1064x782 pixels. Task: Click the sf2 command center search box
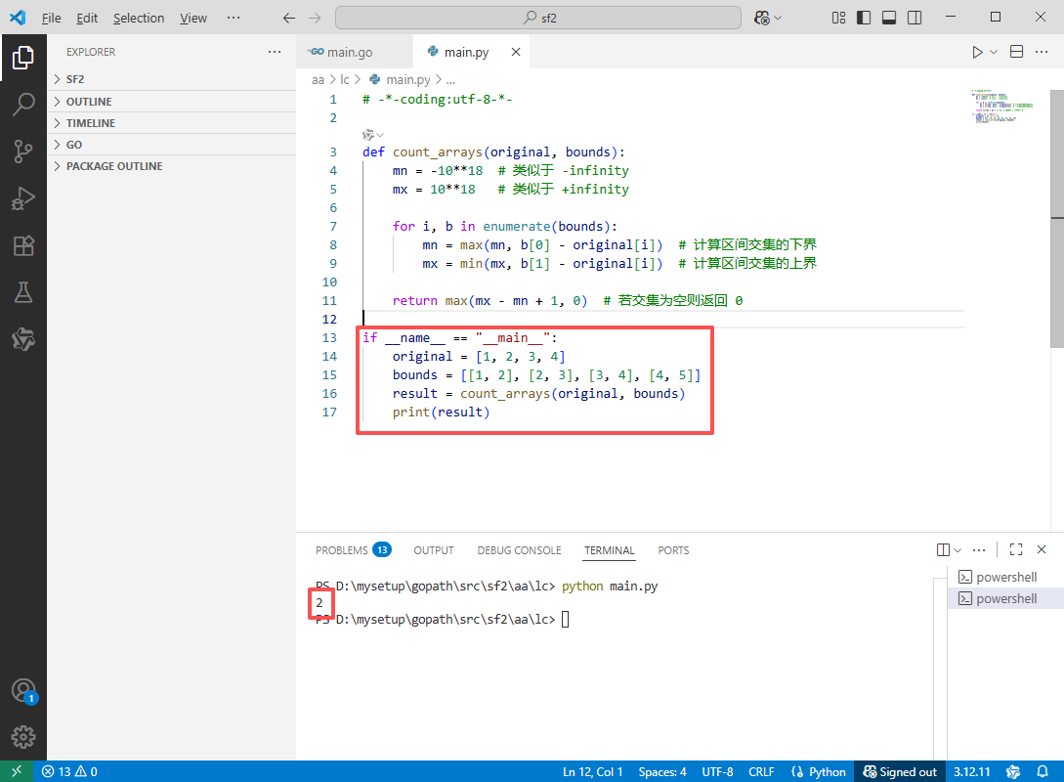(538, 18)
